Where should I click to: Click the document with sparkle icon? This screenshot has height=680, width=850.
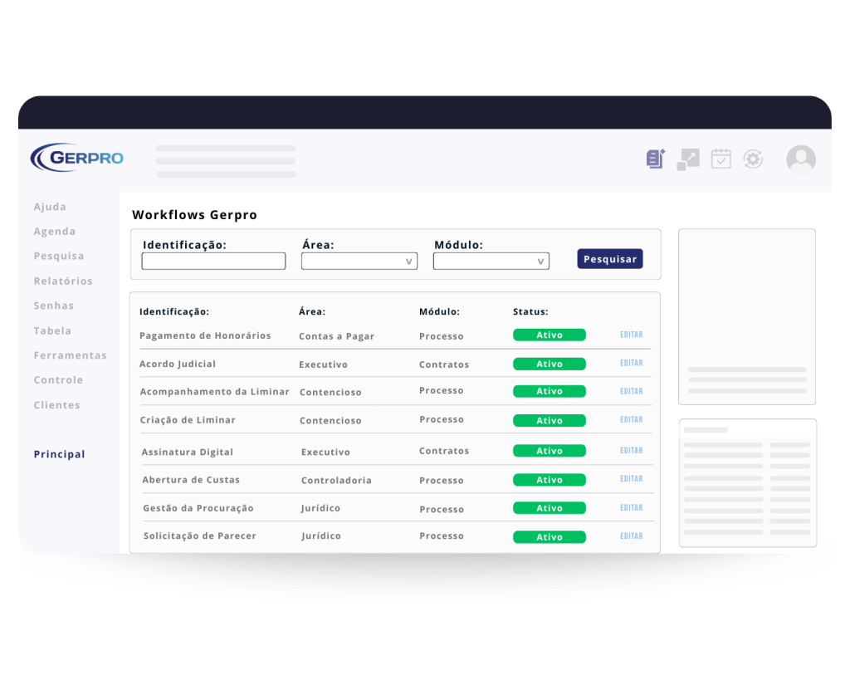click(656, 159)
